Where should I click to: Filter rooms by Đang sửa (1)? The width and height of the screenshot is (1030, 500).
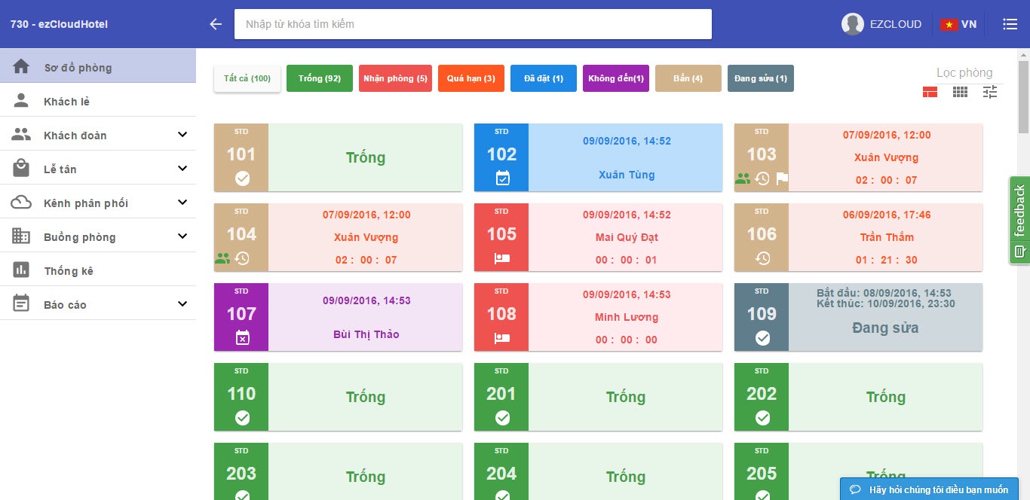pyautogui.click(x=760, y=78)
